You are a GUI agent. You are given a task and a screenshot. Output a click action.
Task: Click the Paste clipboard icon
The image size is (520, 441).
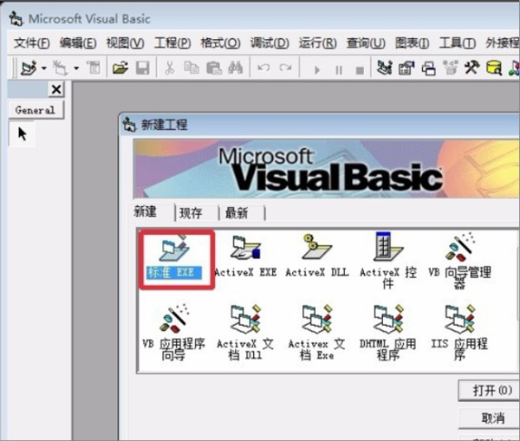213,68
